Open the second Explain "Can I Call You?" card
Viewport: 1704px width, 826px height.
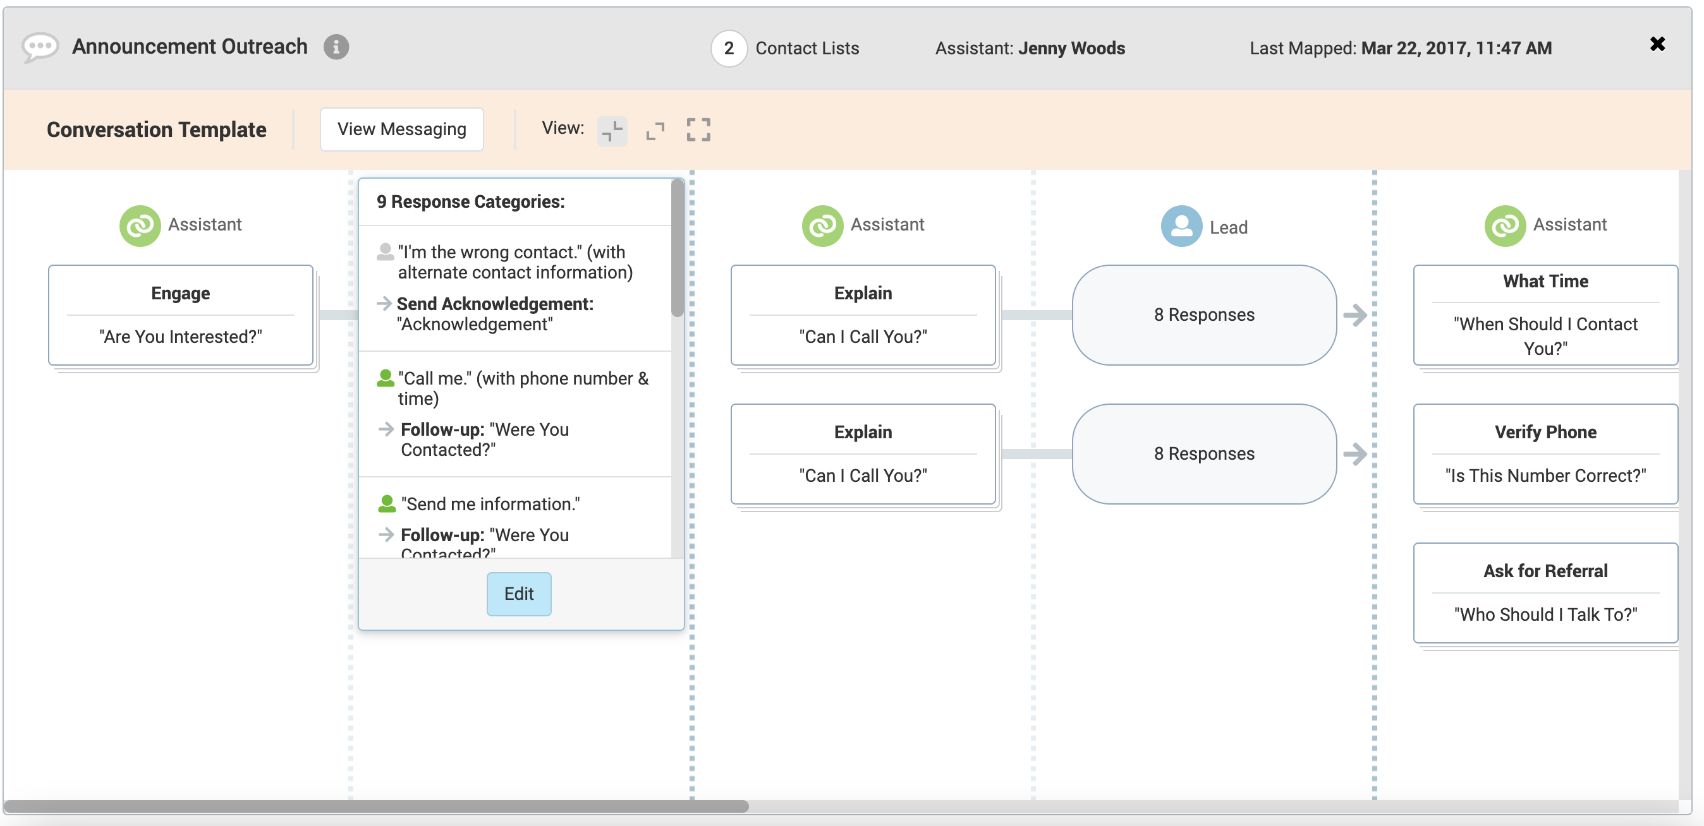(863, 453)
